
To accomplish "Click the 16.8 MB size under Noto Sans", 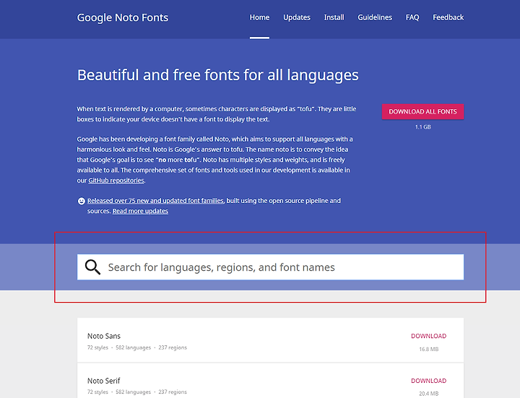I will coord(428,350).
